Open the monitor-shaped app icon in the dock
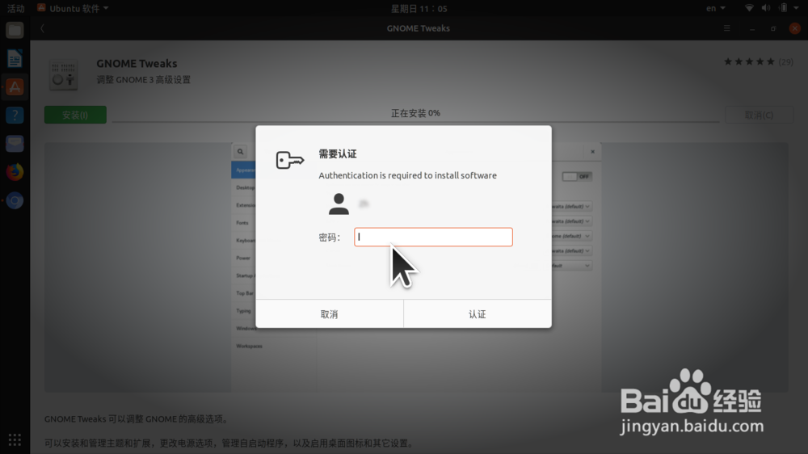This screenshot has height=454, width=808. tap(15, 143)
